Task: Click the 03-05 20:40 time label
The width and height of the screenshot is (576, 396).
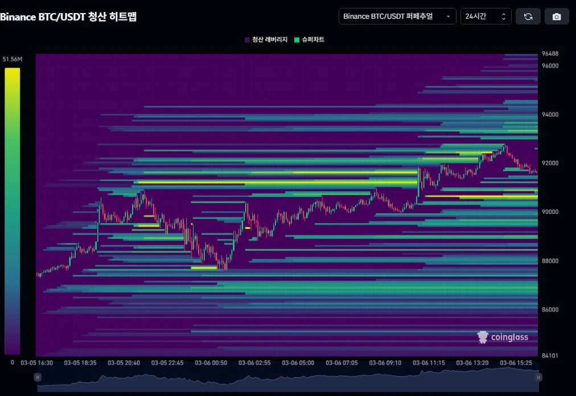Action: [124, 363]
